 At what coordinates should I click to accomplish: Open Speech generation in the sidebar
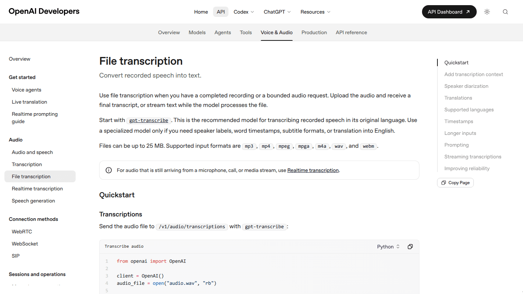pos(33,201)
